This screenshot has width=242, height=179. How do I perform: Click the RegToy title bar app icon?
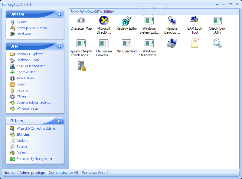4,5
